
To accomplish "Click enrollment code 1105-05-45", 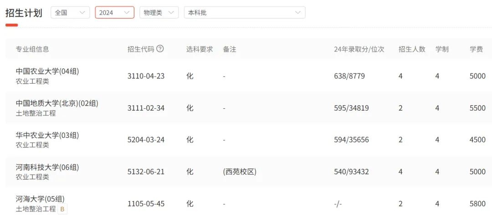I will click(146, 204).
